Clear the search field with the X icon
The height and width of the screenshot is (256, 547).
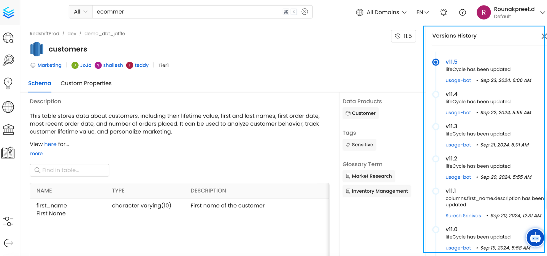305,12
